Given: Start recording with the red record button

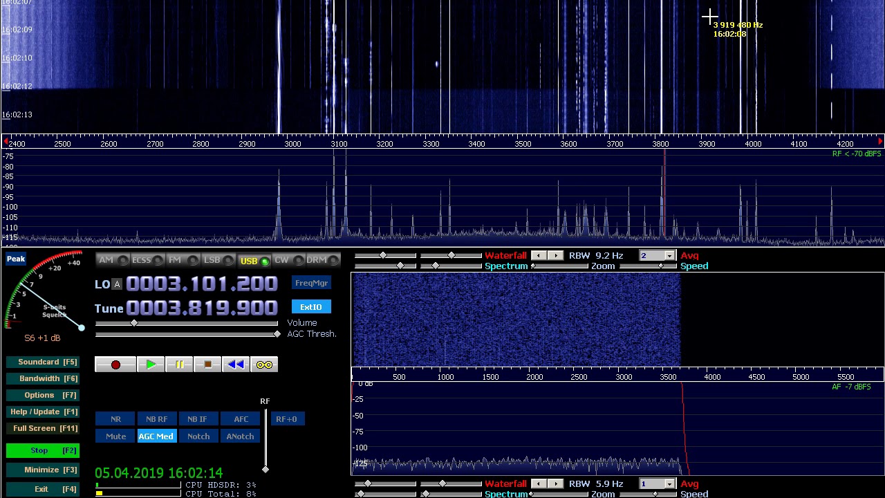Looking at the screenshot, I should click(115, 365).
